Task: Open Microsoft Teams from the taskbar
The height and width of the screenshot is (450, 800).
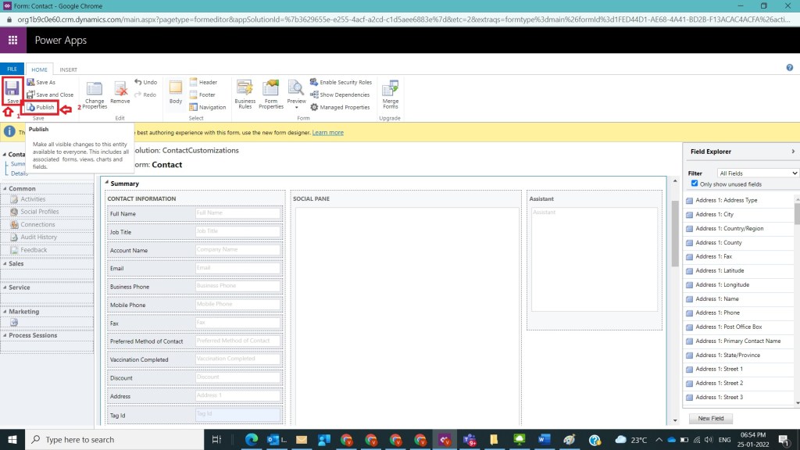Action: point(470,440)
